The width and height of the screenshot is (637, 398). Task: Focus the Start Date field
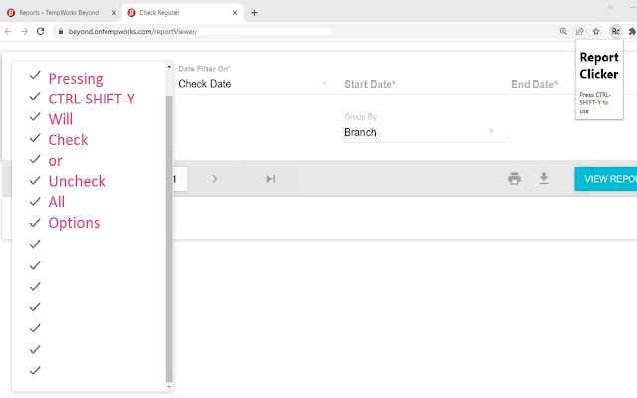point(425,84)
